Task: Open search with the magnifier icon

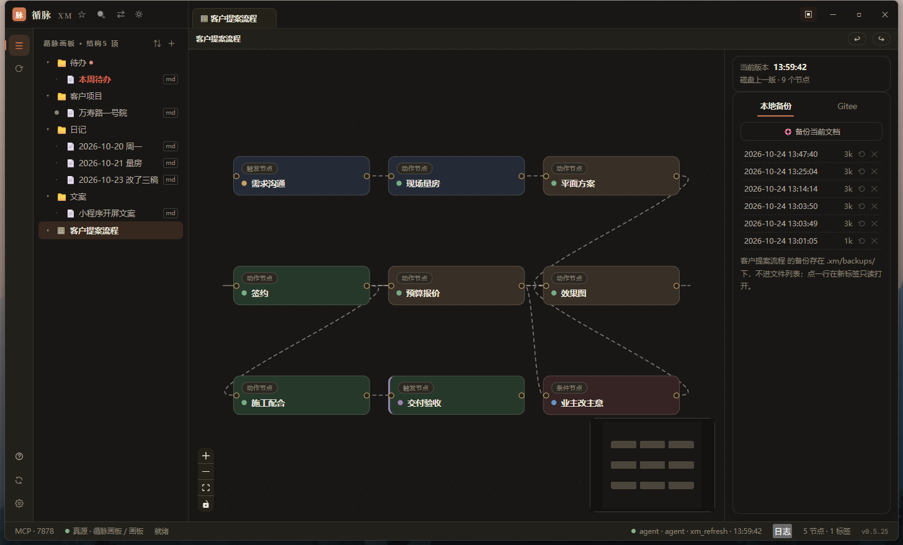Action: click(x=101, y=14)
